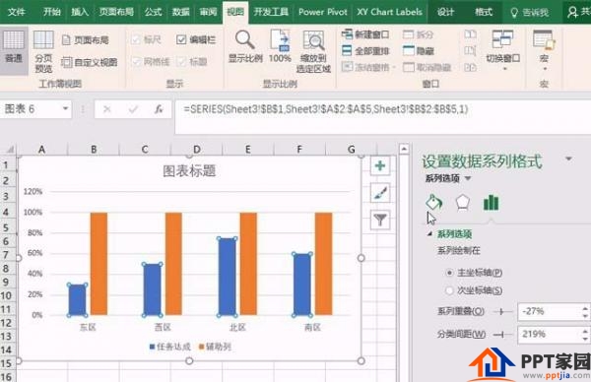591x382 pixels.
Task: Cancel formula entry with X button
Action: pyautogui.click(x=107, y=109)
